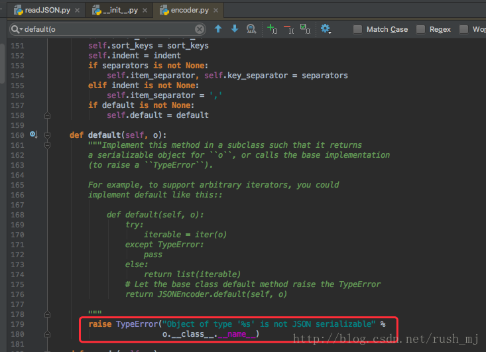The image size is (486, 352).
Task: Find all usages of search text
Action: click(x=251, y=29)
